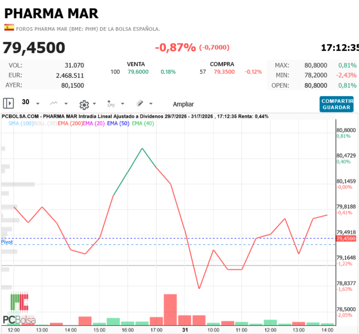Click the 80,4729 price axis label
The width and height of the screenshot is (359, 334).
click(x=346, y=156)
